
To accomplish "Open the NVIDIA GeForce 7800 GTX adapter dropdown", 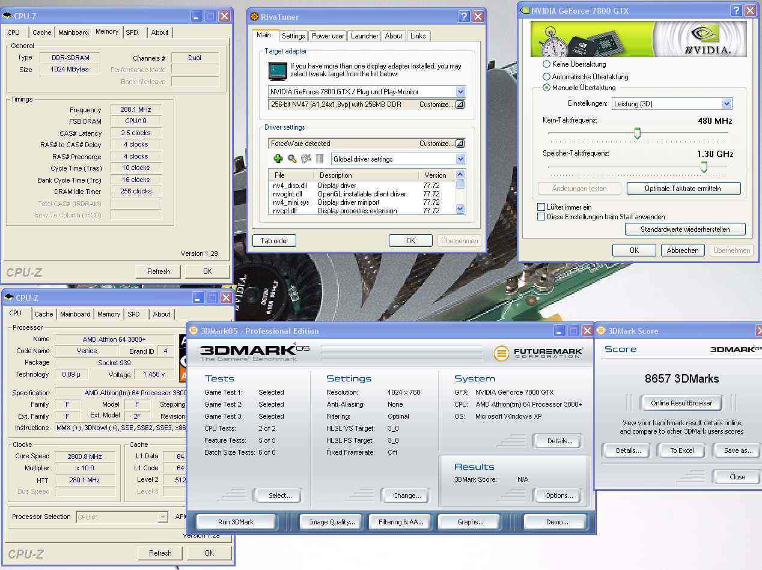I will (460, 92).
